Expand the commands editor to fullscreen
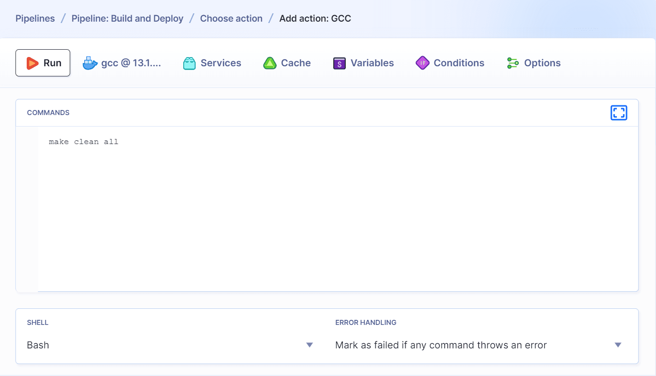 pos(619,112)
